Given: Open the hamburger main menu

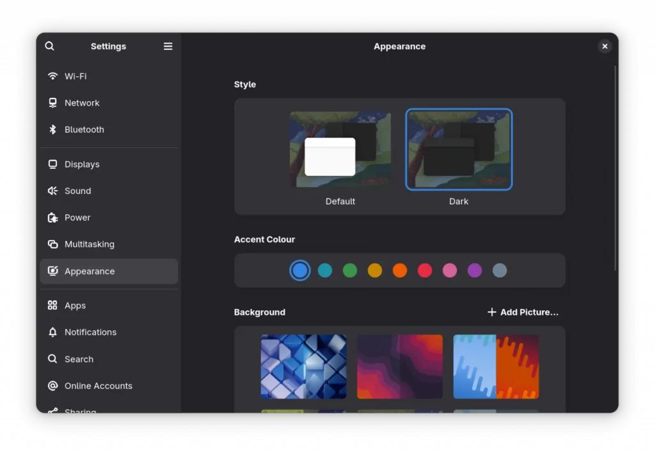Looking at the screenshot, I should click(x=168, y=46).
